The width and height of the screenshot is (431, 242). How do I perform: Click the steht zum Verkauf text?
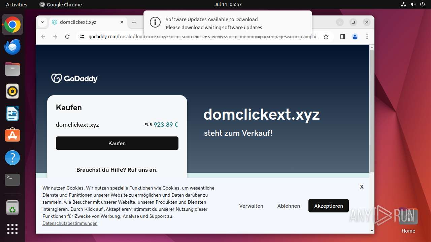[238, 133]
